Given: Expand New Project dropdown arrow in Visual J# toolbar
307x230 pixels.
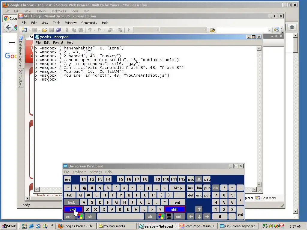Looking at the screenshot, I should tap(29, 30).
